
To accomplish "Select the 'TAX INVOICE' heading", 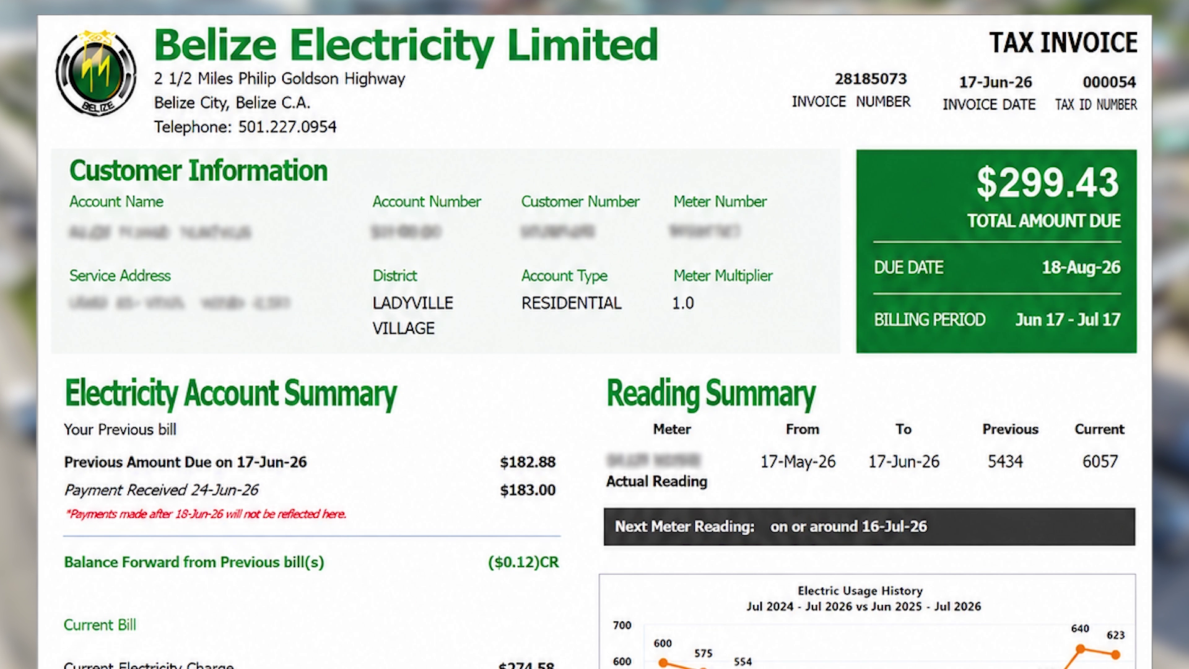I will pos(1063,43).
